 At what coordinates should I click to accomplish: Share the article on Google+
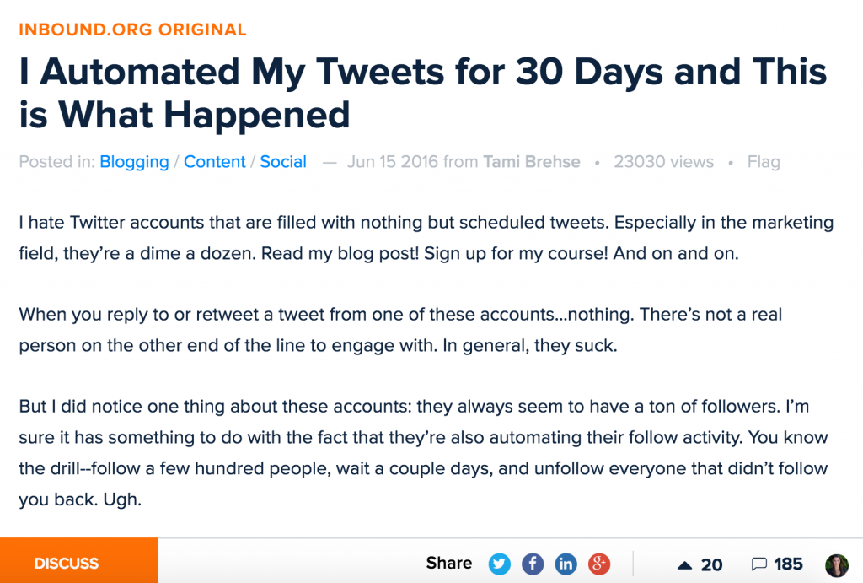(598, 564)
